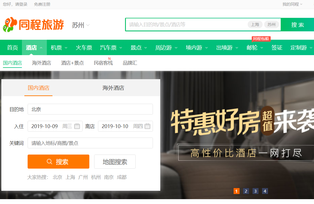
Task: Click the 请登录 login link
Action: coord(21,4)
